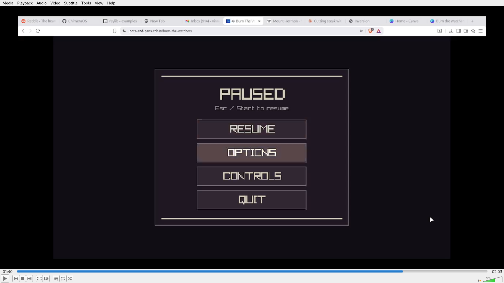
Task: Open the Tools menu
Action: [x=86, y=3]
